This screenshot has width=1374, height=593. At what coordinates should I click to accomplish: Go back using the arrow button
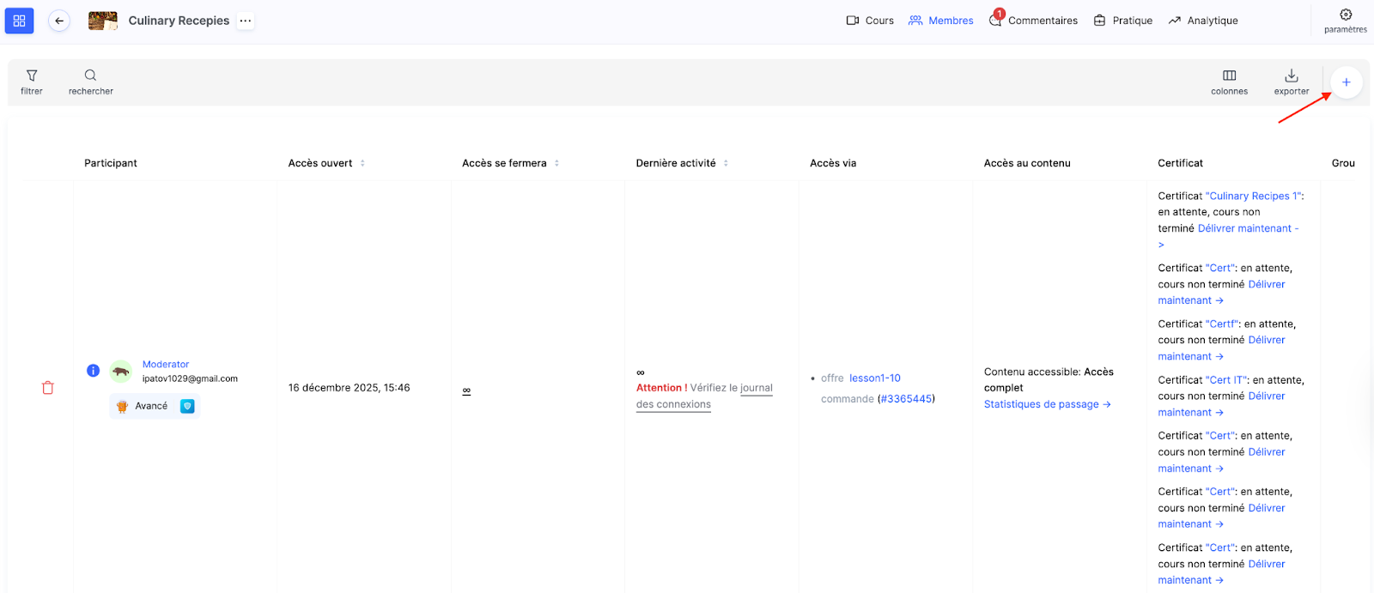(x=59, y=21)
